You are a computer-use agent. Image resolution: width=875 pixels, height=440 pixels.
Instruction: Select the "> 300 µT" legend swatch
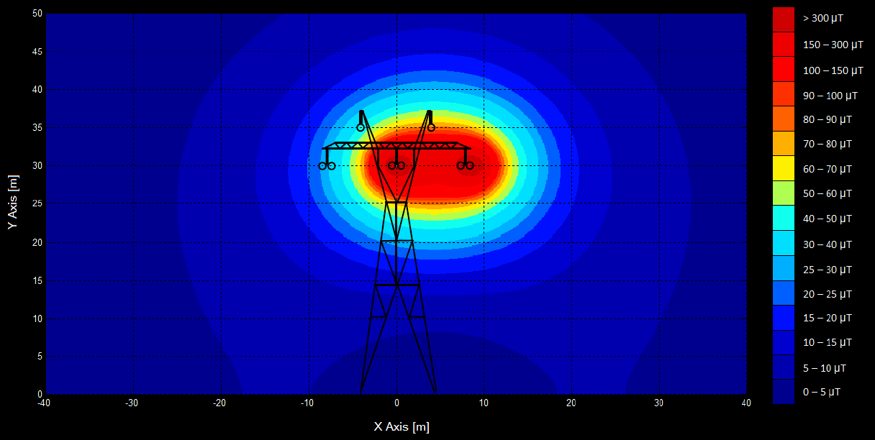pyautogui.click(x=784, y=19)
